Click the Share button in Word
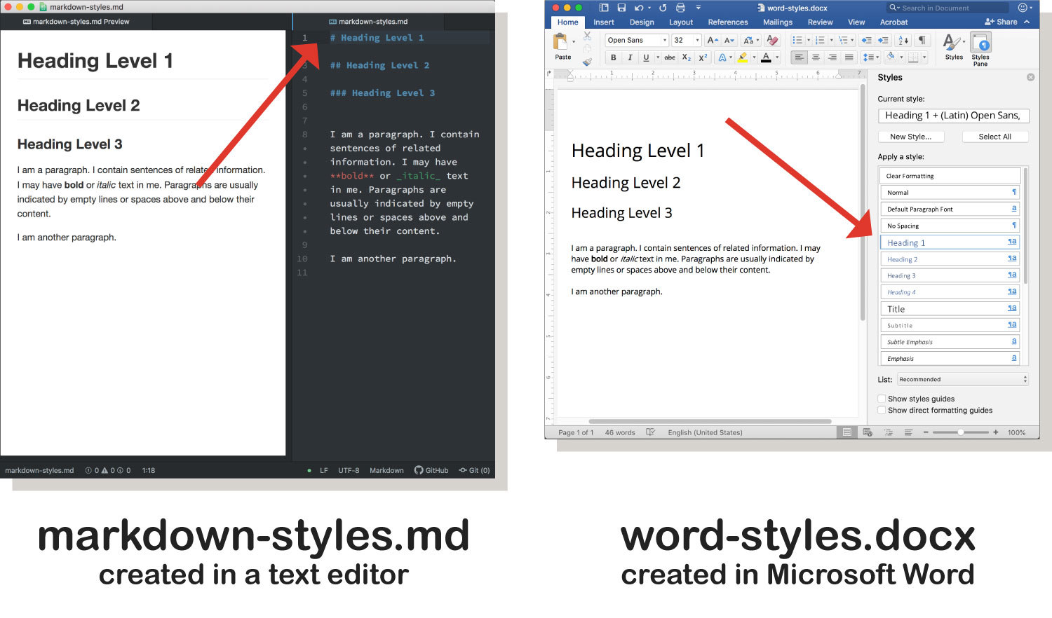 point(1002,22)
